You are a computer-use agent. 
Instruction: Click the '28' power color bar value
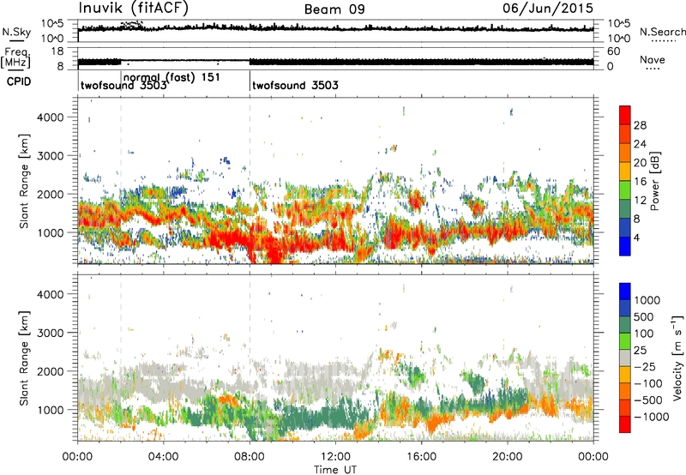pos(640,125)
